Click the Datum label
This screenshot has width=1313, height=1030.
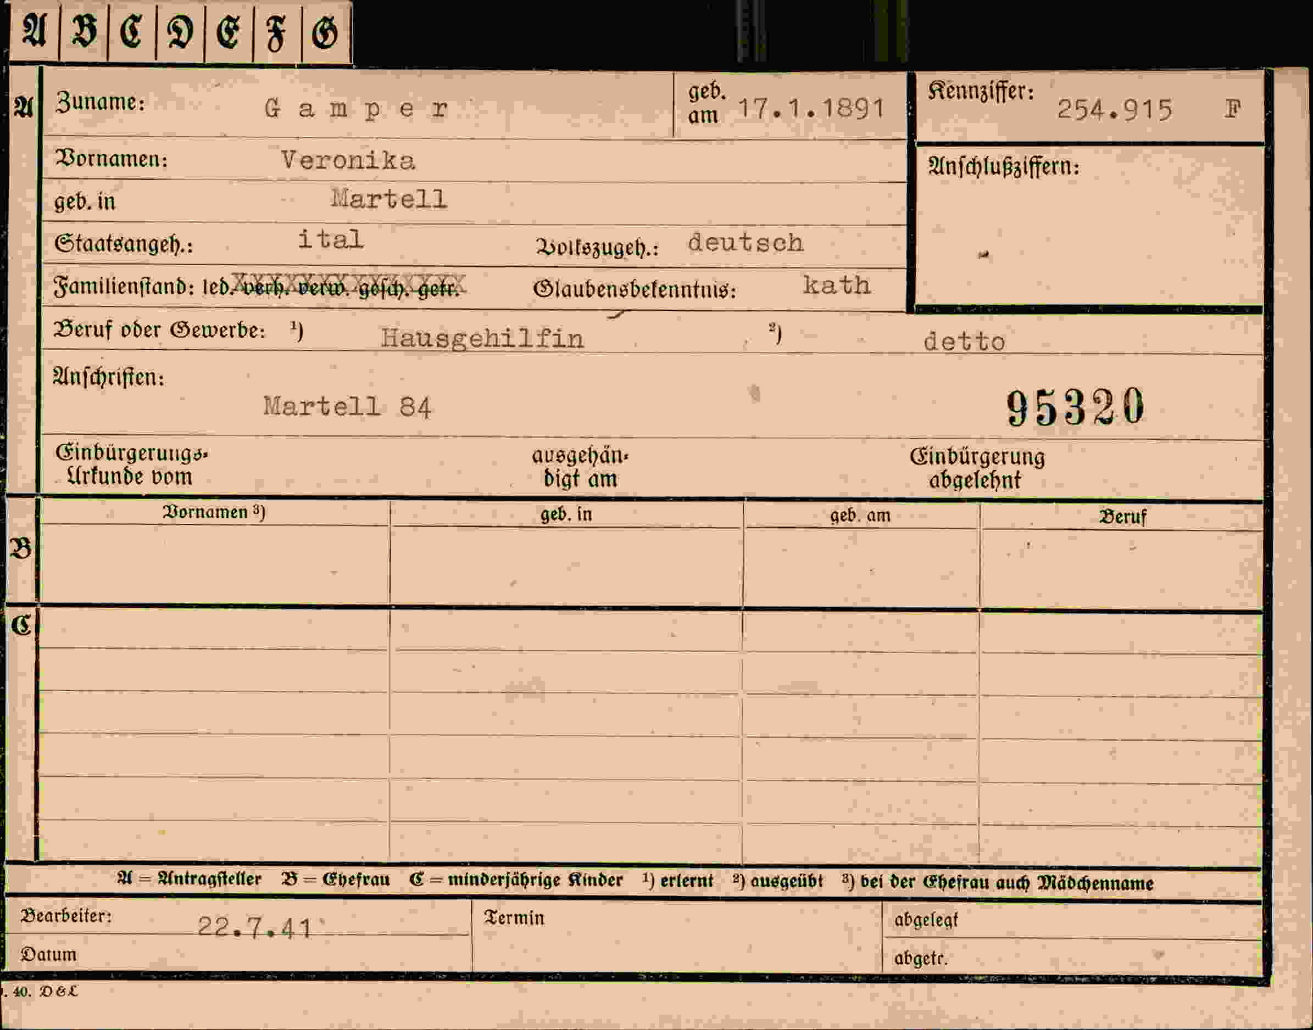pos(49,955)
